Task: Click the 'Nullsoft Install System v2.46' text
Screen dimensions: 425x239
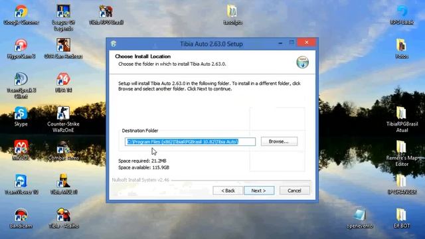Action: (140, 180)
